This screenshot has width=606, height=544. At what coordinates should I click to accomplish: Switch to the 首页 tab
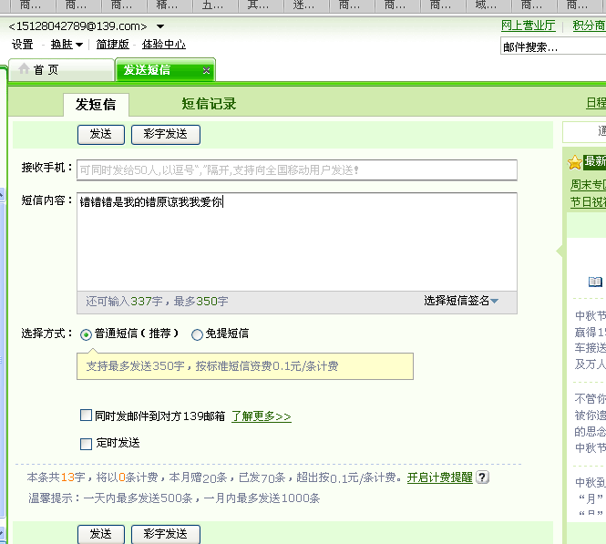pos(61,70)
